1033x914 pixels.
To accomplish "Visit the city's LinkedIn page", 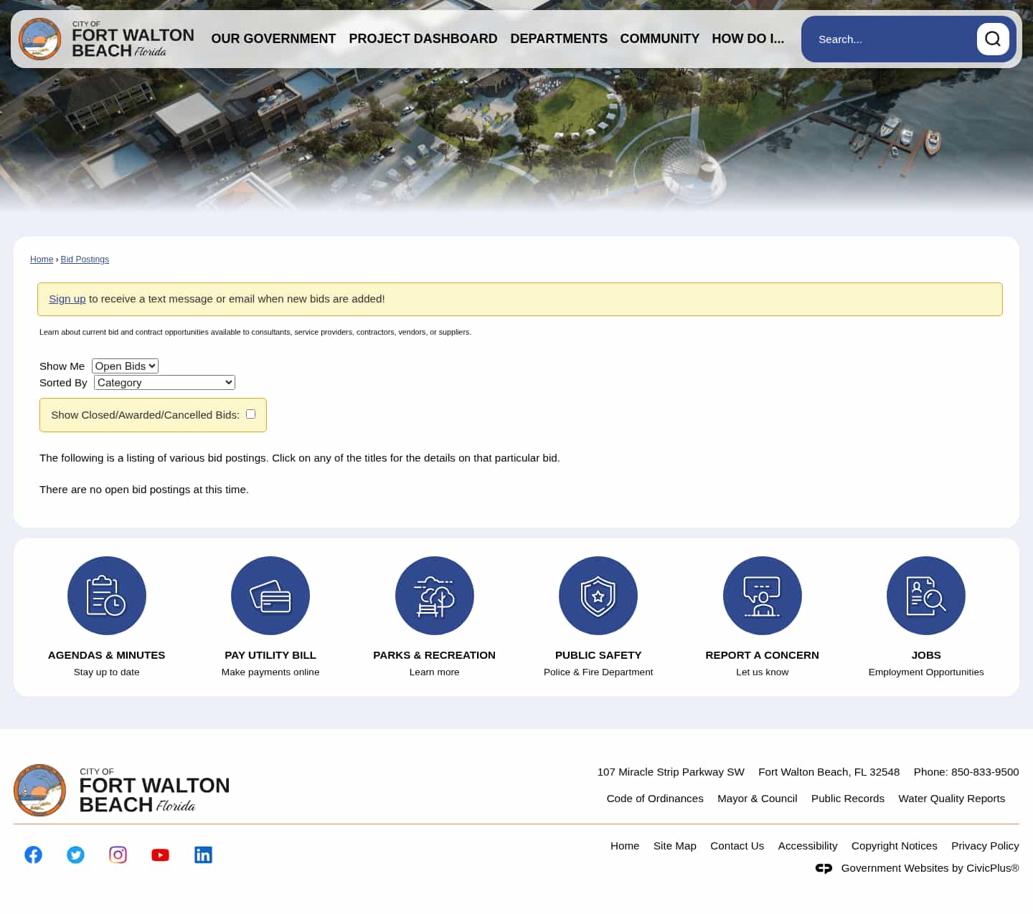I will point(203,855).
